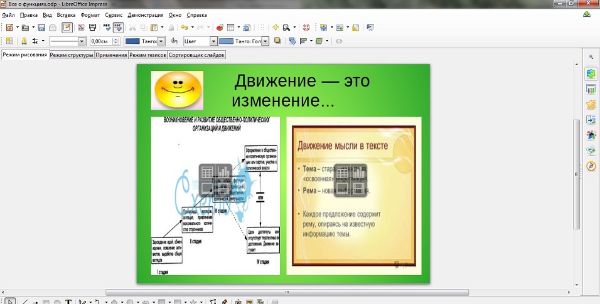Open the Navigator compass icon in sidebar
Screen dimensions: 600x304
[x=591, y=166]
